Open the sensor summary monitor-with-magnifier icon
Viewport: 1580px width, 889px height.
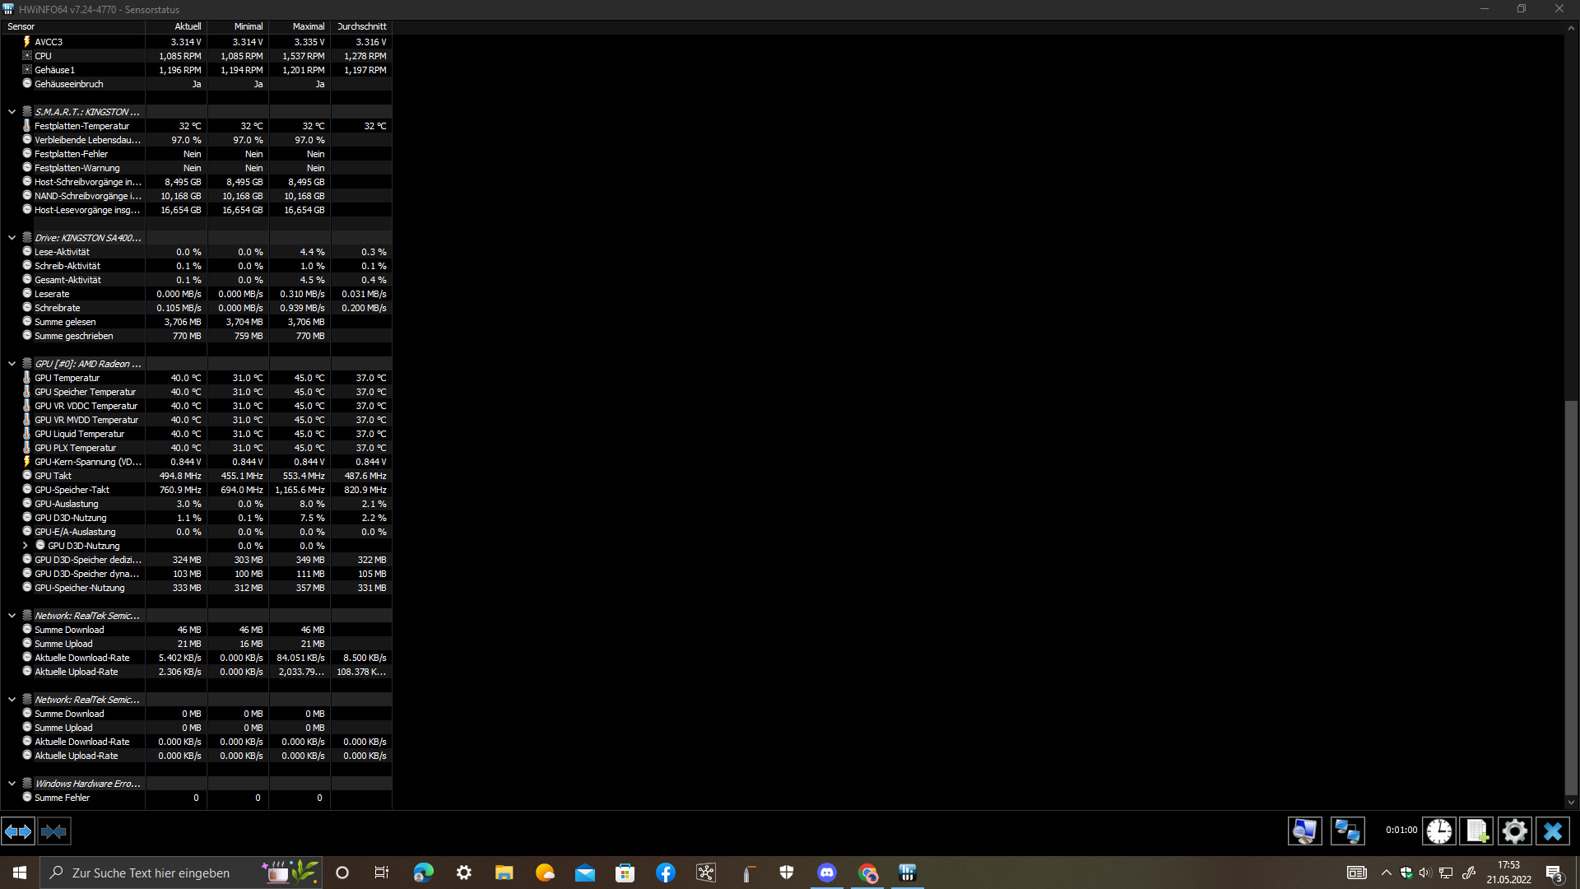coord(1304,831)
